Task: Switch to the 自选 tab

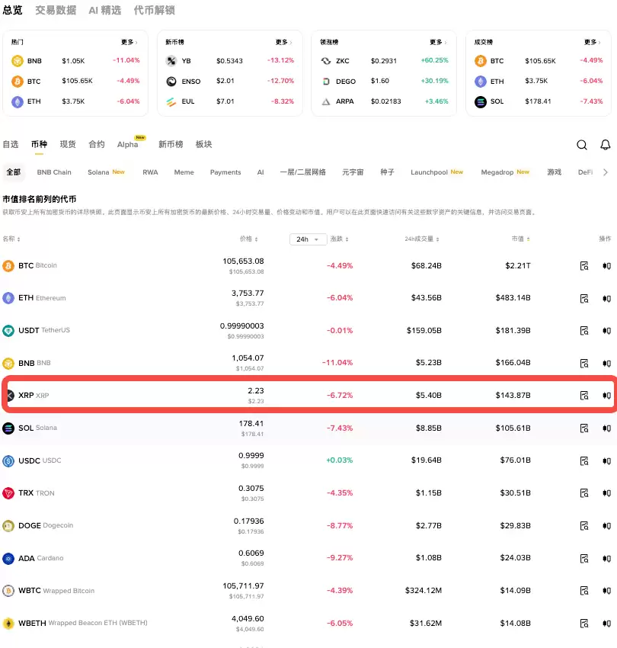Action: 11,144
